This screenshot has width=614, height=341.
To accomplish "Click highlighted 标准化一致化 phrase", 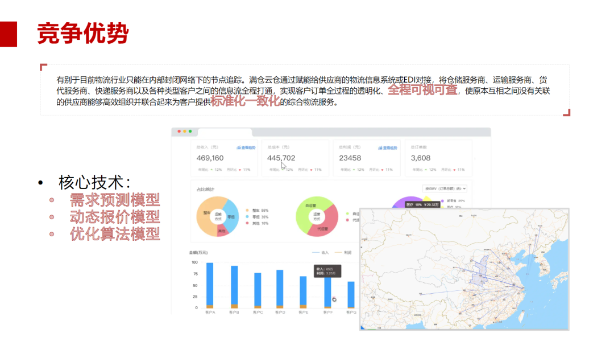I will coord(245,101).
